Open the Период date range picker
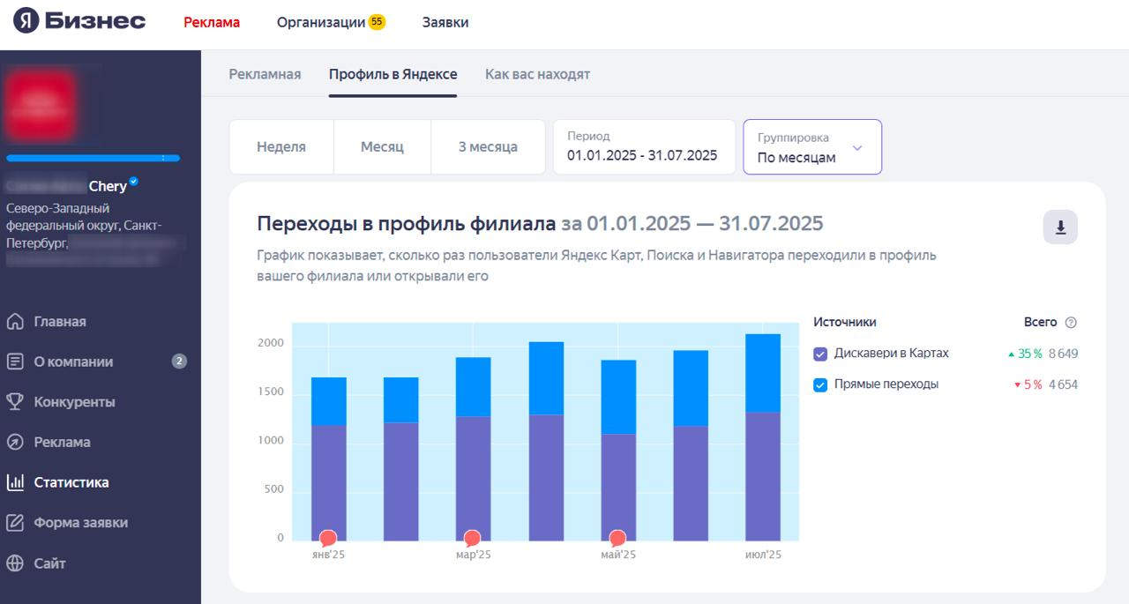Screen dimensions: 1129x604 click(x=644, y=147)
